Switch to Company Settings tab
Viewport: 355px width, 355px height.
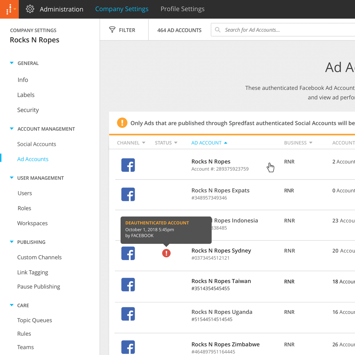[x=122, y=9]
